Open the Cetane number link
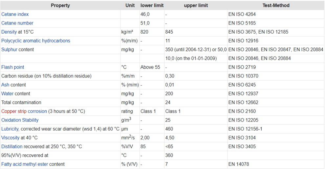Screen dimensions: 325x169 (17, 23)
